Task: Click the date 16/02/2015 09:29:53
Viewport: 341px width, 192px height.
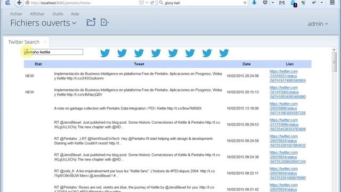Action: point(243,124)
